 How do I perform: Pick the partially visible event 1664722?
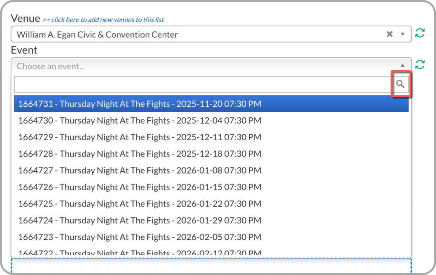[x=140, y=252]
